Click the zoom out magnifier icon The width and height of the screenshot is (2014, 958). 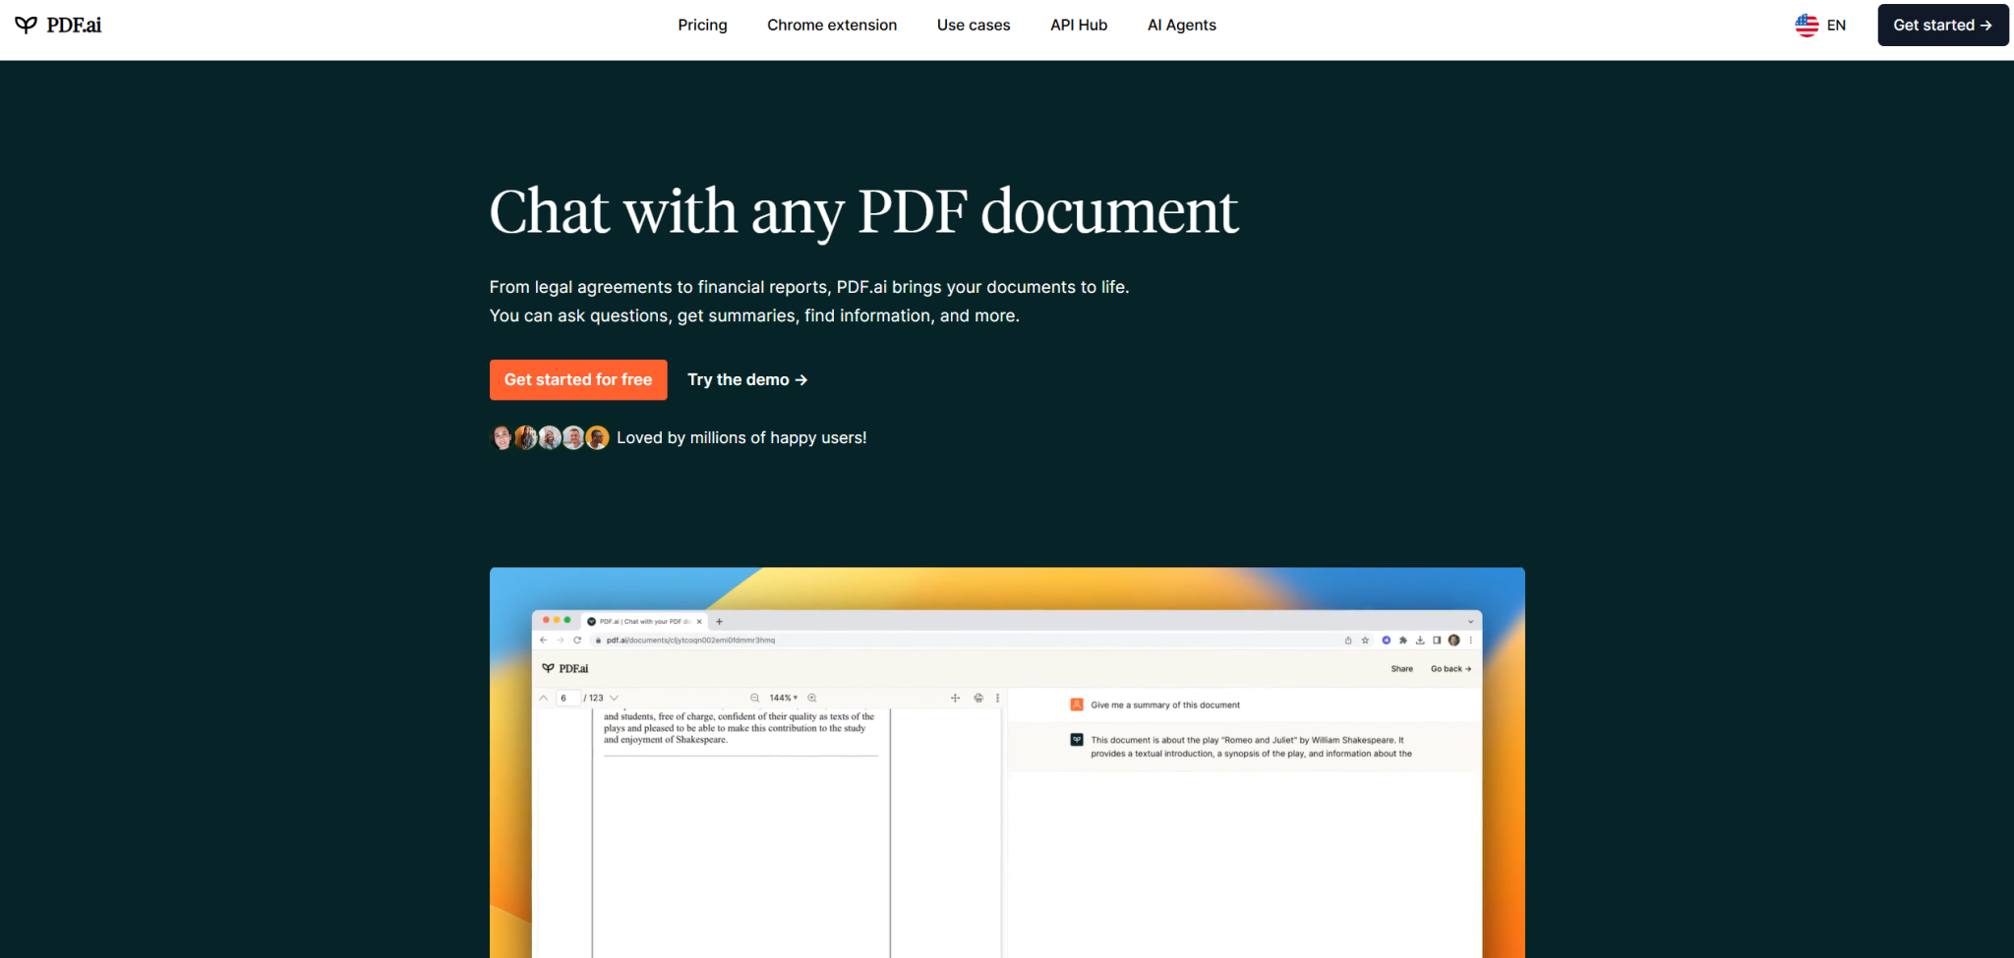click(x=755, y=698)
